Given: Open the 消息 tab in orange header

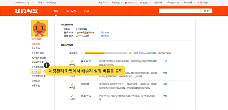Looking at the screenshot, I should point(86,11).
